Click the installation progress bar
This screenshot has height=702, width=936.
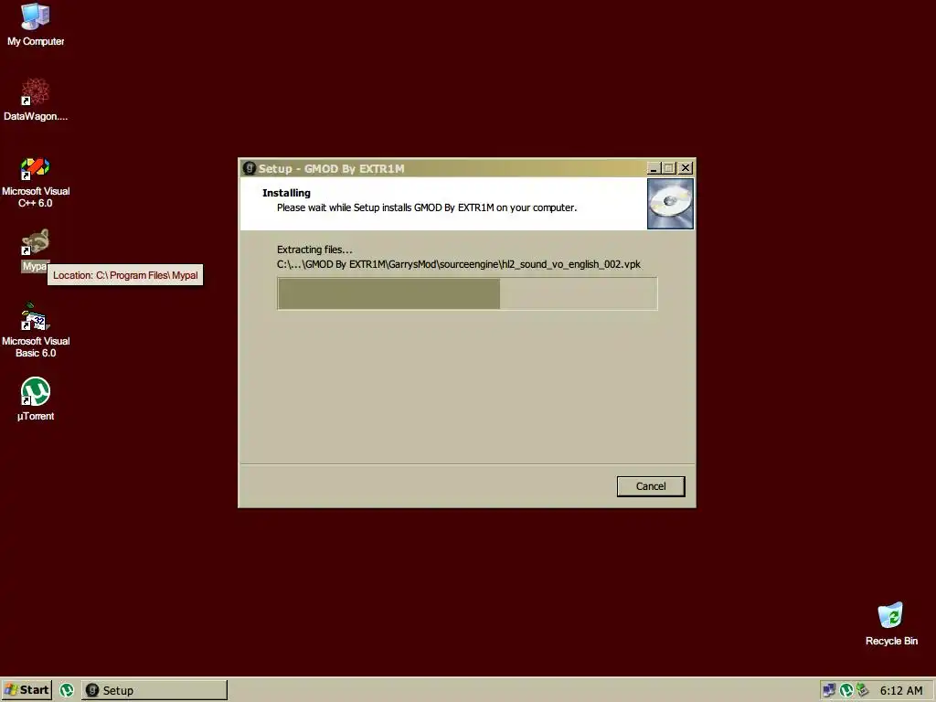click(467, 293)
